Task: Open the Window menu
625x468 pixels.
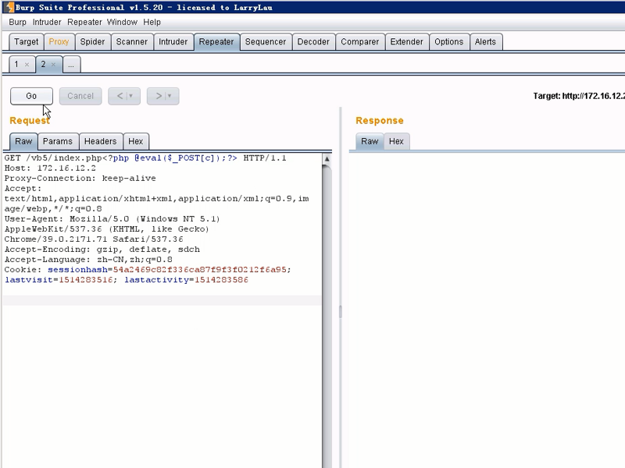Action: pos(122,23)
